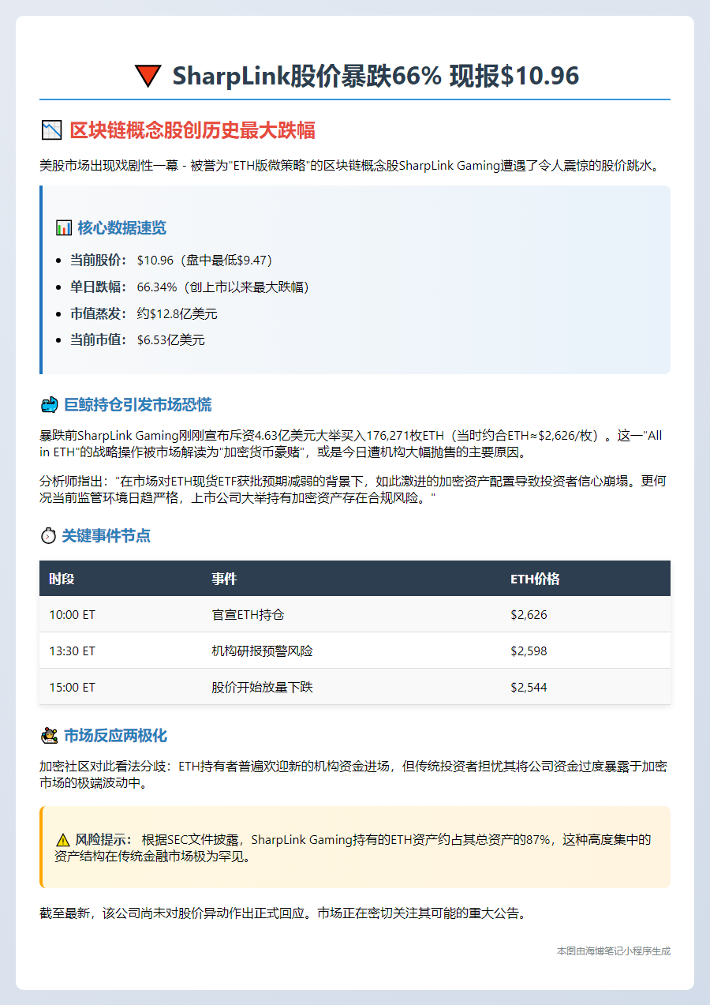Click the analyst quote starting with 分析师指出

click(x=355, y=489)
